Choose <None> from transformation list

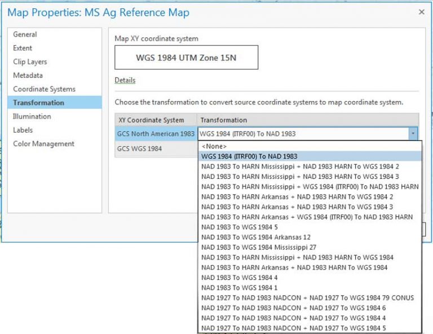click(x=214, y=146)
